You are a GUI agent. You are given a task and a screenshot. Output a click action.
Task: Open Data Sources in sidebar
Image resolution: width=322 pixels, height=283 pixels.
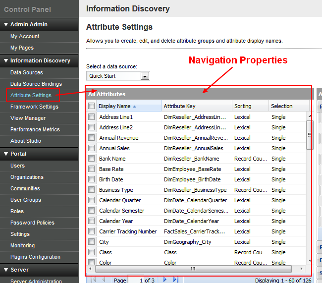(27, 72)
